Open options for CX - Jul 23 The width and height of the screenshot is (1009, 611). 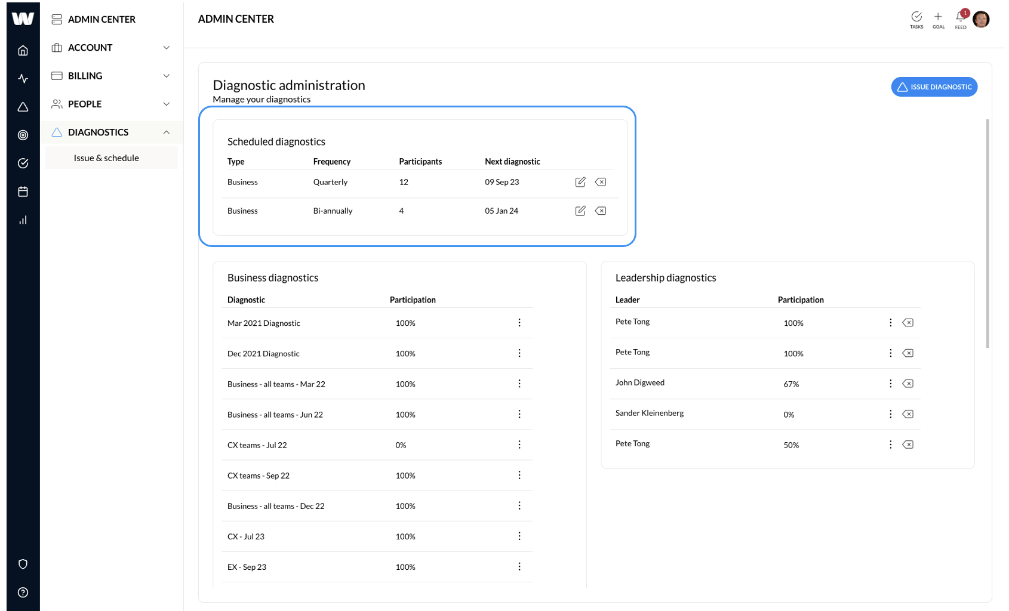click(519, 536)
